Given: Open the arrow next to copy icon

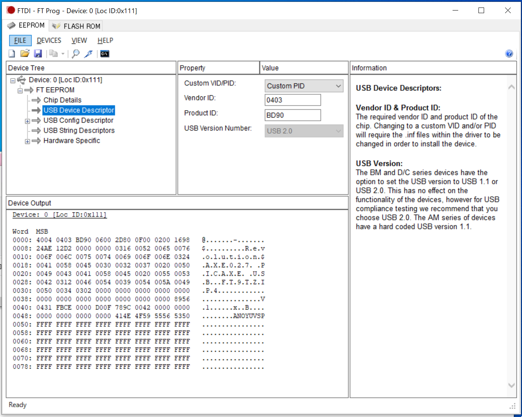Looking at the screenshot, I should pos(63,54).
